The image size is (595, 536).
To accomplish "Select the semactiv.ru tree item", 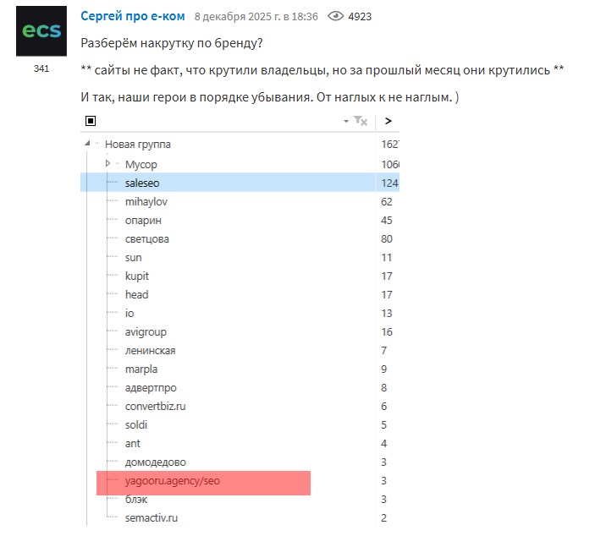I will pyautogui.click(x=151, y=517).
